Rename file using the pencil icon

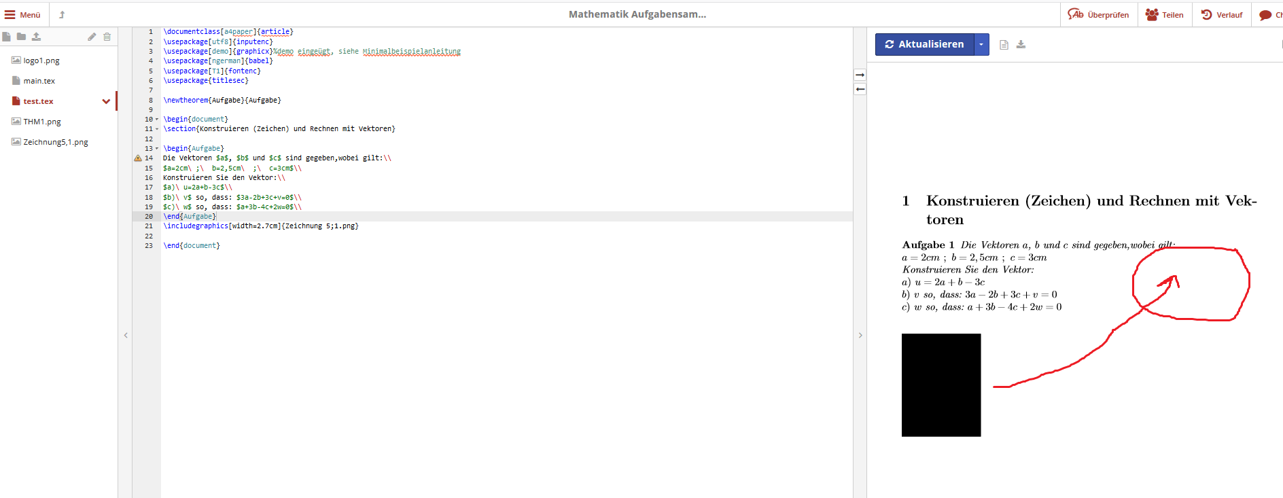click(92, 37)
